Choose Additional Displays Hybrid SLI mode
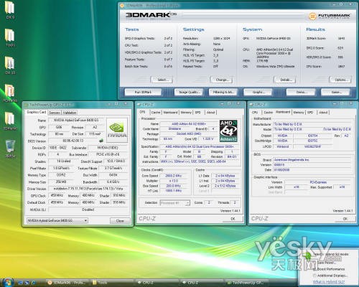Image resolution: width=359 pixels, height=287 pixels. [330, 276]
